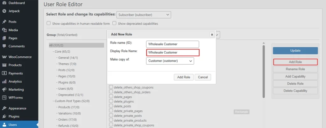Click the Media library icon
The height and width of the screenshot is (128, 326).
click(x=4, y=30)
